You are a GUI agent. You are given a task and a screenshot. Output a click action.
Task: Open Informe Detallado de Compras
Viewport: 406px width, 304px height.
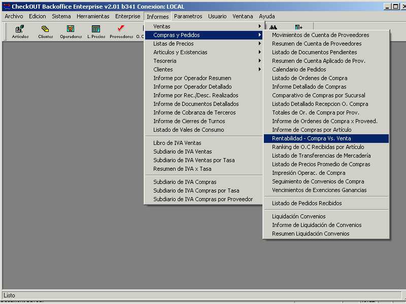326,87
